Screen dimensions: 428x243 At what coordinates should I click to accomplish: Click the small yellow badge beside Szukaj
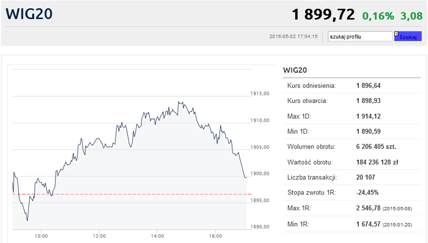[x=396, y=34]
